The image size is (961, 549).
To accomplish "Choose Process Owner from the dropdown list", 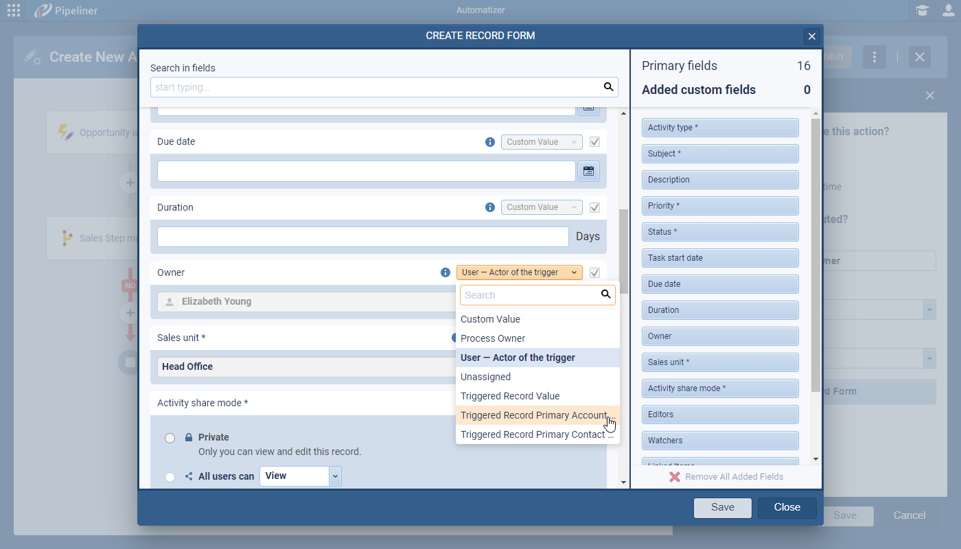I will pos(493,338).
